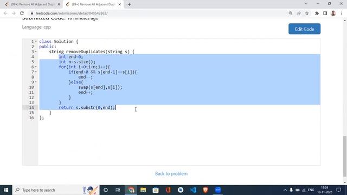Open the taskbar clock and date
This screenshot has height=195, width=347.
(x=324, y=190)
